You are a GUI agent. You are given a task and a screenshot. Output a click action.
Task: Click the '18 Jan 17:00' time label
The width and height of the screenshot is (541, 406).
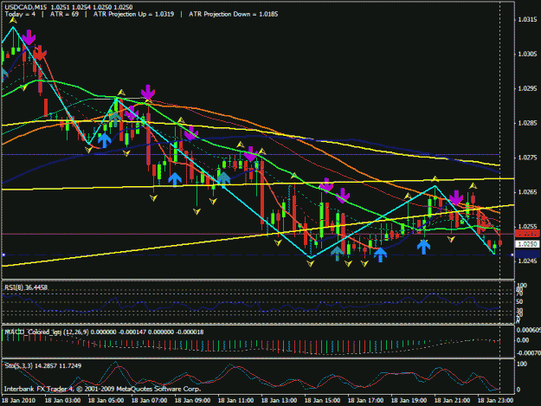click(365, 400)
